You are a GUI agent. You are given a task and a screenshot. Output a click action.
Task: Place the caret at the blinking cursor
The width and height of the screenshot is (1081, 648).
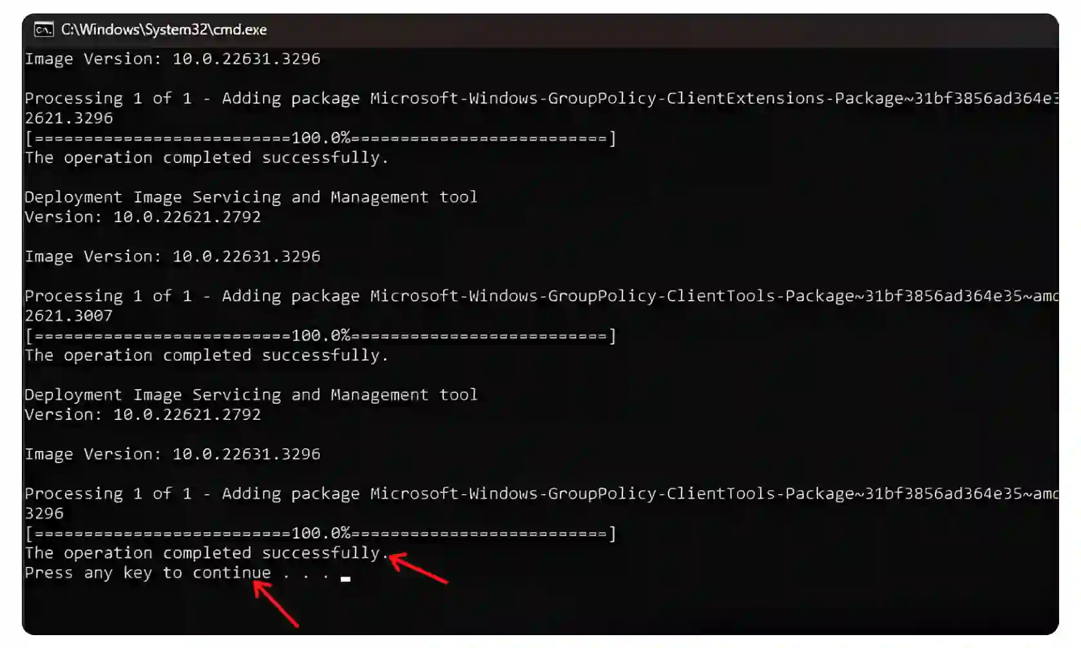[345, 578]
